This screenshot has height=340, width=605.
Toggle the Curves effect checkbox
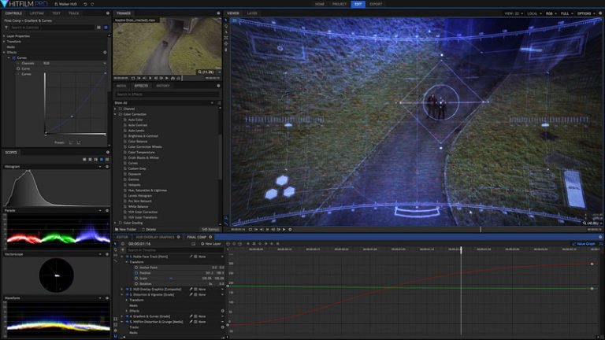(14, 57)
